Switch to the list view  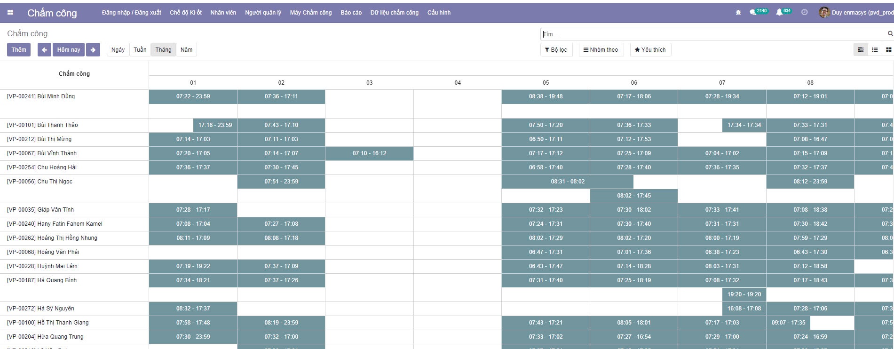(x=875, y=50)
